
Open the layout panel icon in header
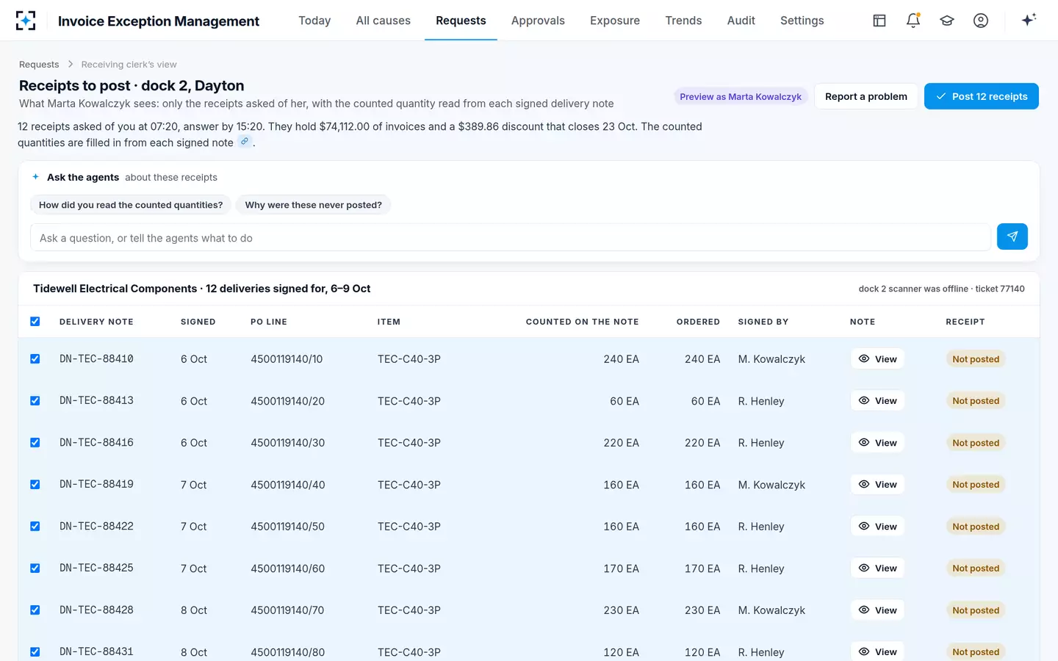click(x=879, y=21)
